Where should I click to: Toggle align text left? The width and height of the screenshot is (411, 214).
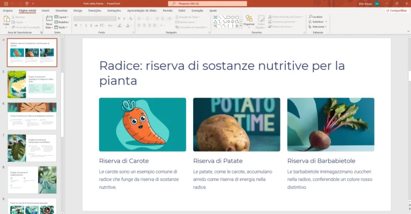click(x=139, y=25)
